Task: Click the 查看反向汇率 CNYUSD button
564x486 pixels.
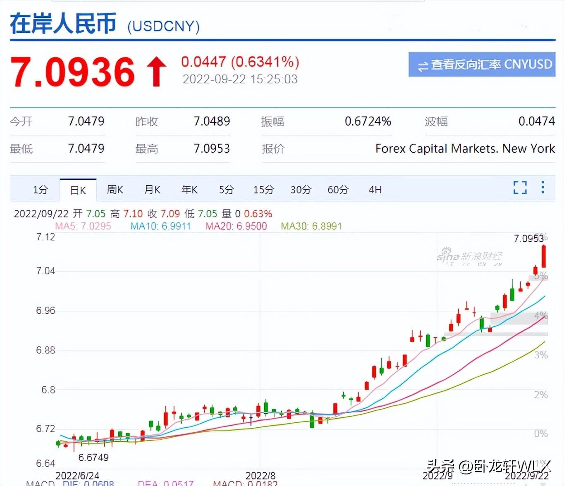Action: coord(482,64)
